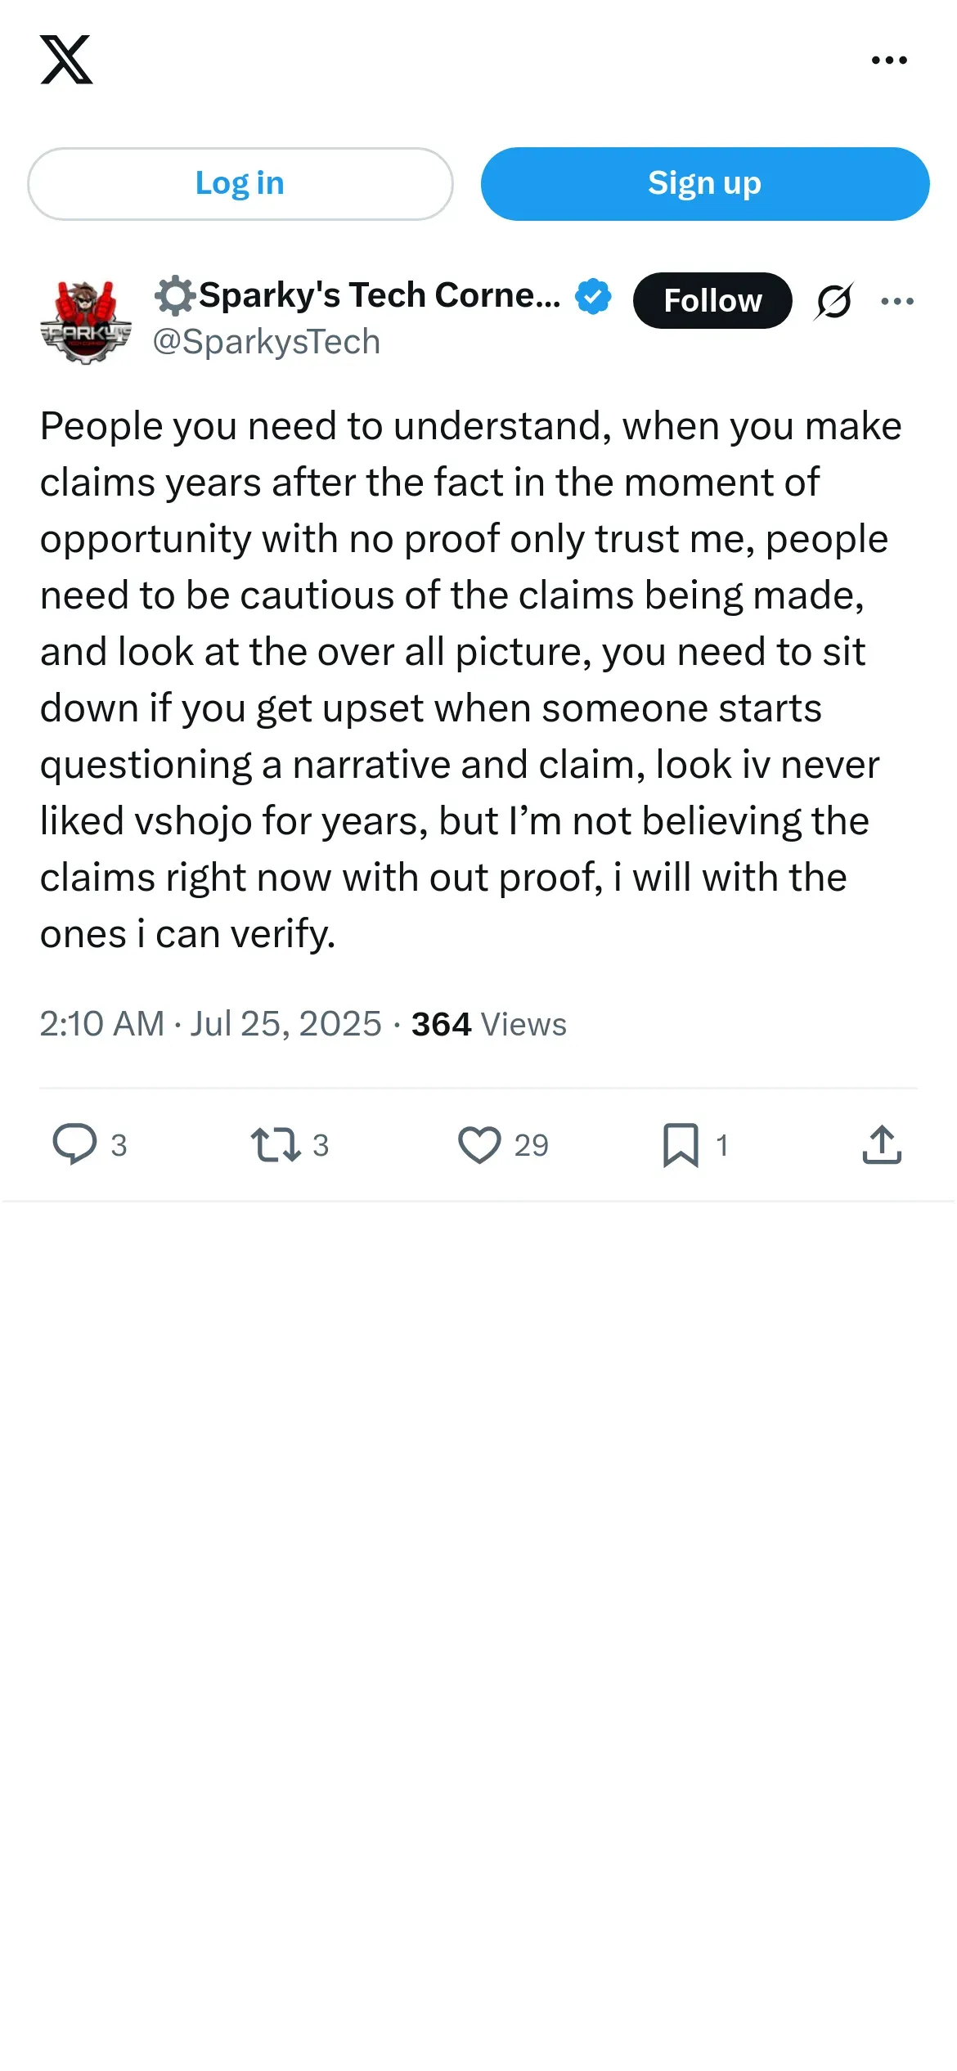The image size is (957, 2071).
Task: Select the post text body
Action: coord(471,680)
